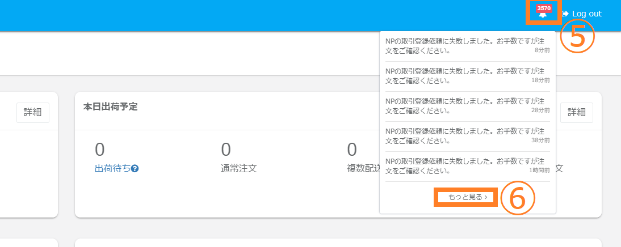Open the notification from 28分前
Viewport: 621px width, 247px height.
coord(467,107)
